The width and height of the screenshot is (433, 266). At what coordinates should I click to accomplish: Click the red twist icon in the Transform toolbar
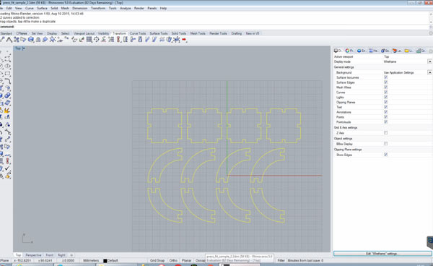point(118,40)
